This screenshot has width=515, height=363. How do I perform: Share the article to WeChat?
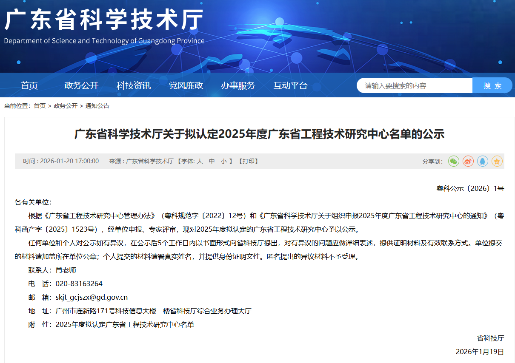453,161
